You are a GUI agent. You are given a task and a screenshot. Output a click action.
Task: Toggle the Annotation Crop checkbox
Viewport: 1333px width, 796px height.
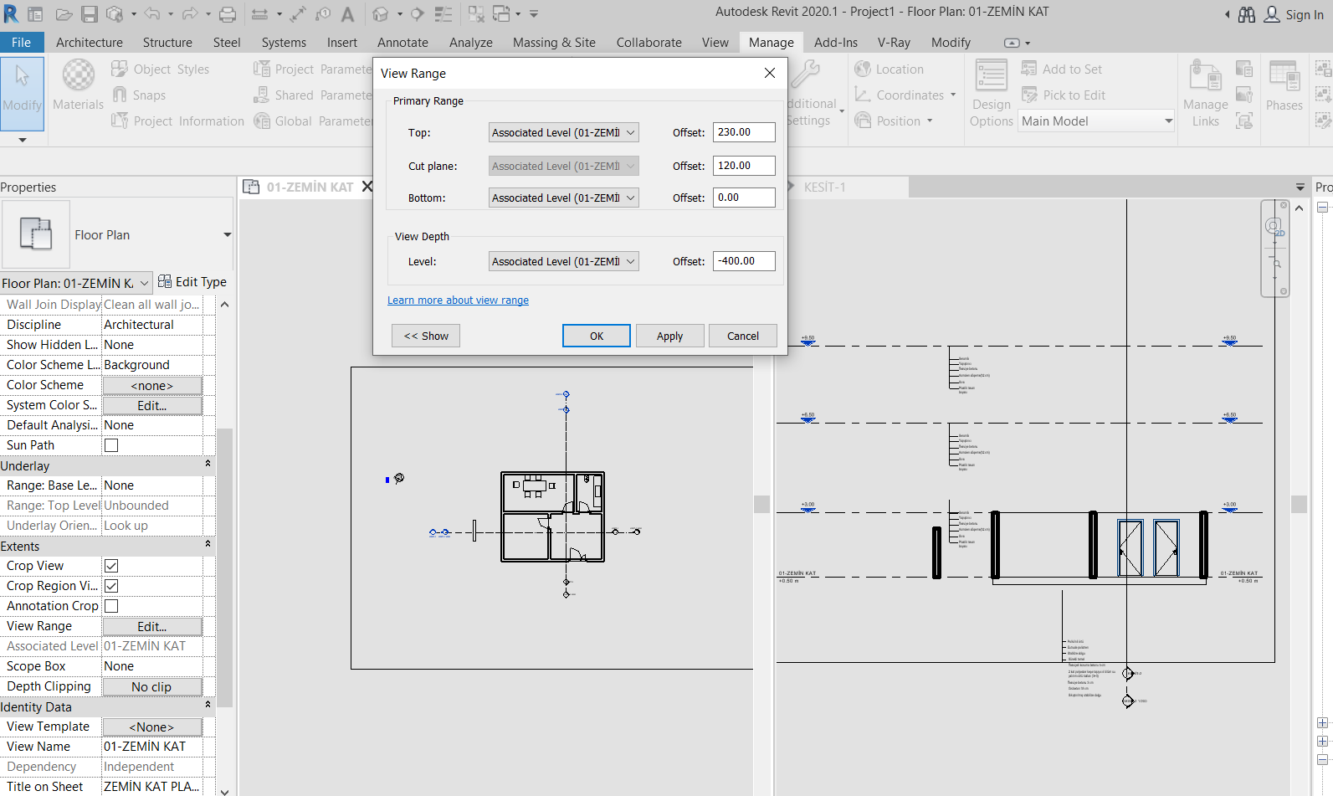111,606
